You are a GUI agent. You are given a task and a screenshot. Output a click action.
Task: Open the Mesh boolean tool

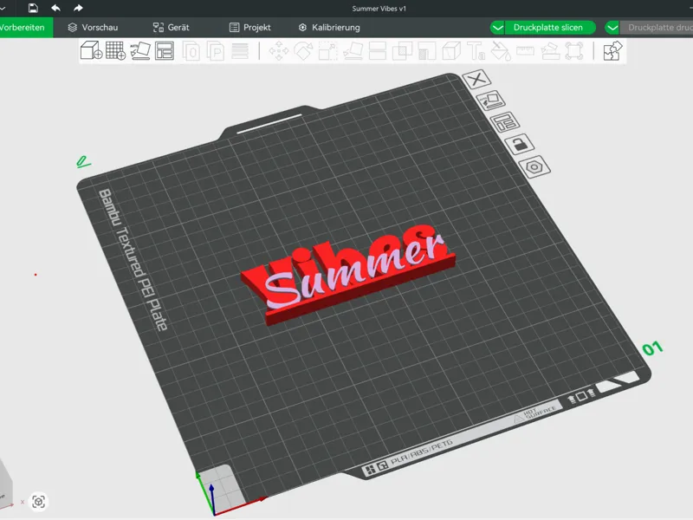tap(402, 51)
